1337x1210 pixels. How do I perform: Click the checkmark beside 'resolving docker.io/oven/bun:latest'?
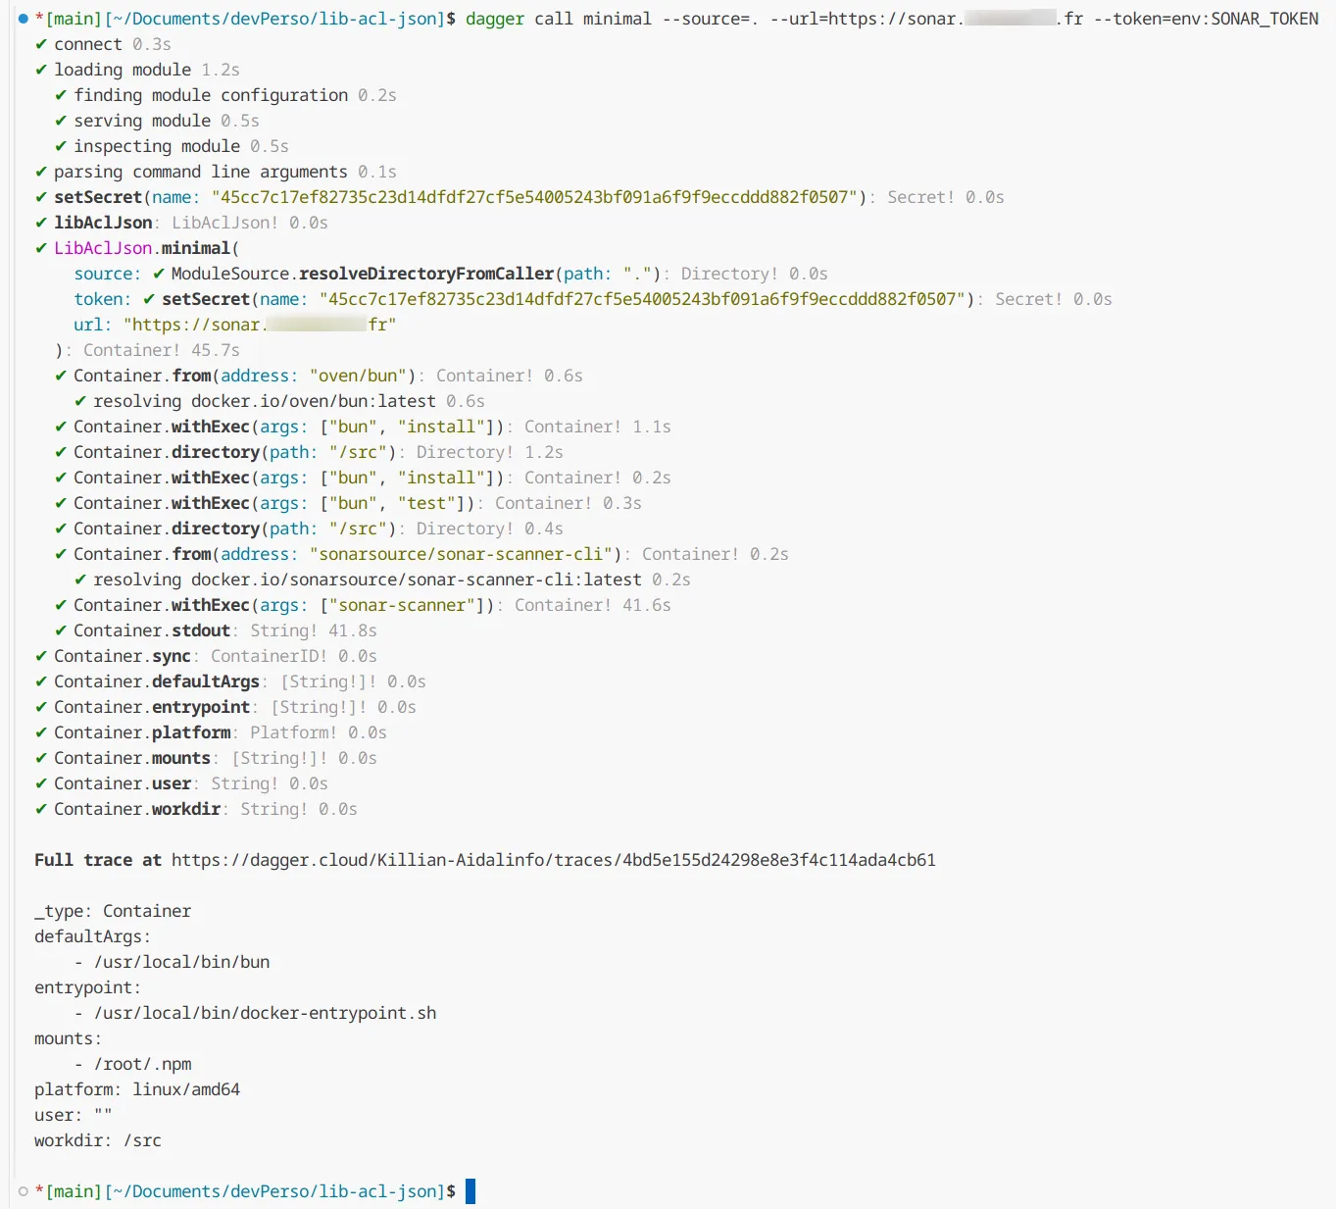(80, 401)
